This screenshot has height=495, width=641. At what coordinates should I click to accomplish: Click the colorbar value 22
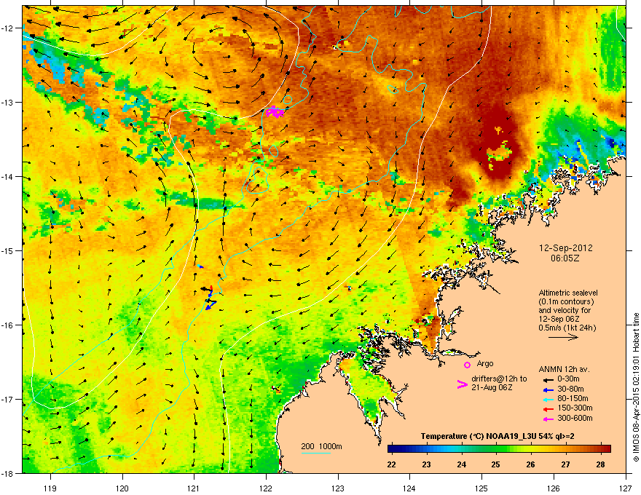tap(392, 464)
